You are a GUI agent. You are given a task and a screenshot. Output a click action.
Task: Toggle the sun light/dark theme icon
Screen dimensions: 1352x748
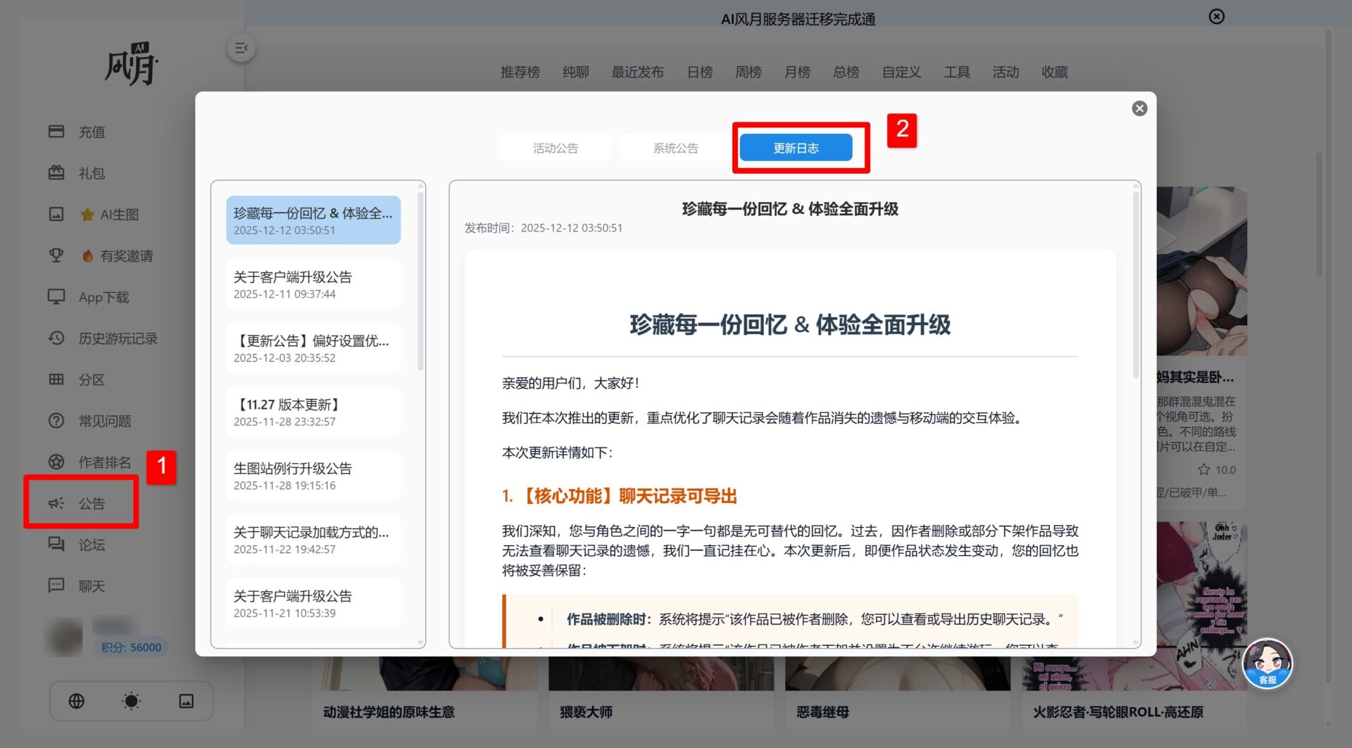[x=131, y=701]
